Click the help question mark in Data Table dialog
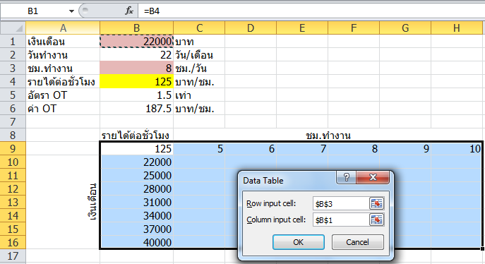485x264 pixels. tap(347, 177)
